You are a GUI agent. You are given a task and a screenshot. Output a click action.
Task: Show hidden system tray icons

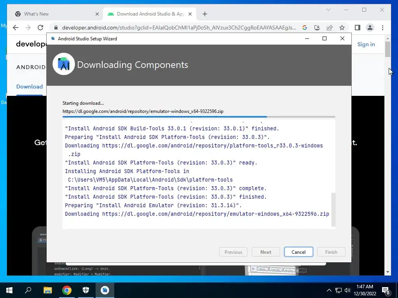[x=329, y=290]
